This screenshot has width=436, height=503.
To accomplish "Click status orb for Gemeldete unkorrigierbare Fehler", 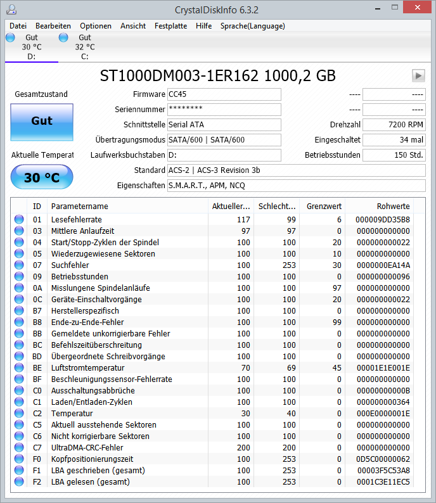I will [19, 333].
